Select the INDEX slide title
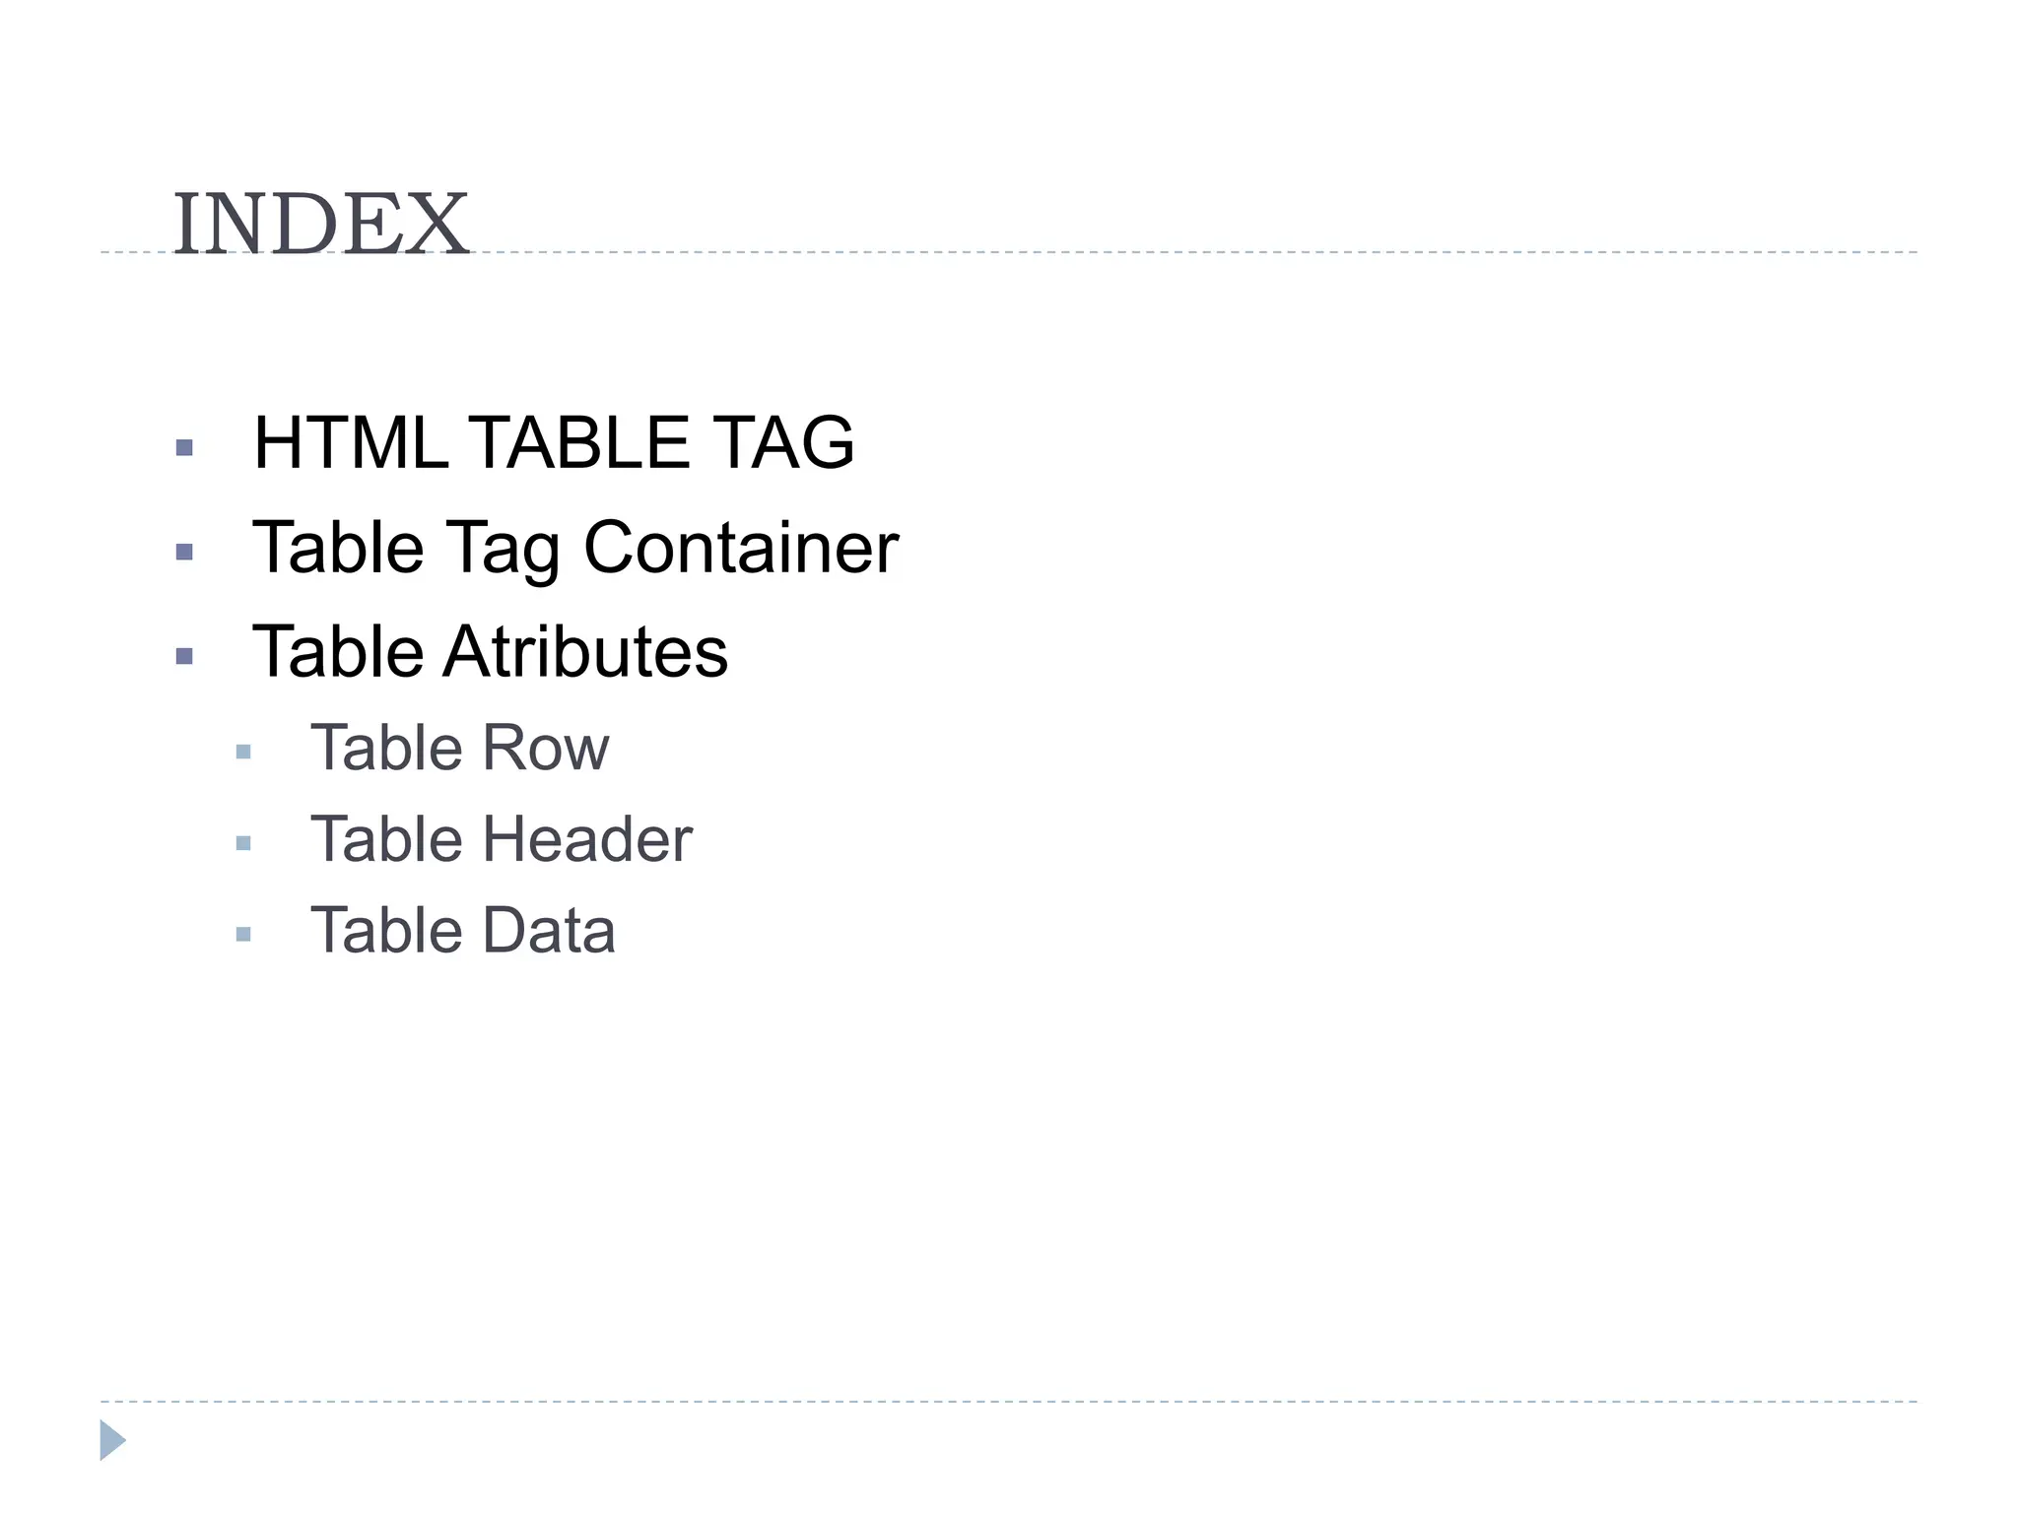The image size is (2018, 1513). click(x=321, y=226)
